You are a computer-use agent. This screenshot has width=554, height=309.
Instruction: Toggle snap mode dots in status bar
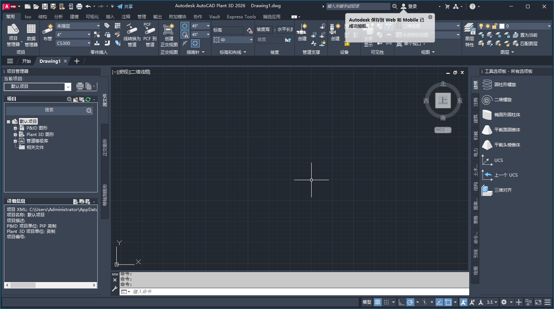[x=386, y=302]
